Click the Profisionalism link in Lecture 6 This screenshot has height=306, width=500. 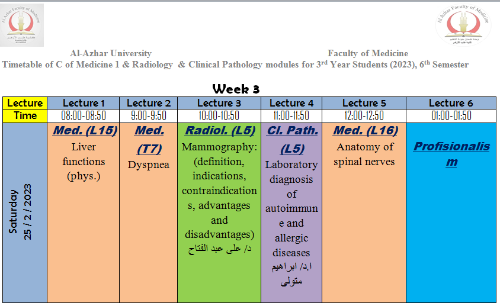click(x=451, y=153)
